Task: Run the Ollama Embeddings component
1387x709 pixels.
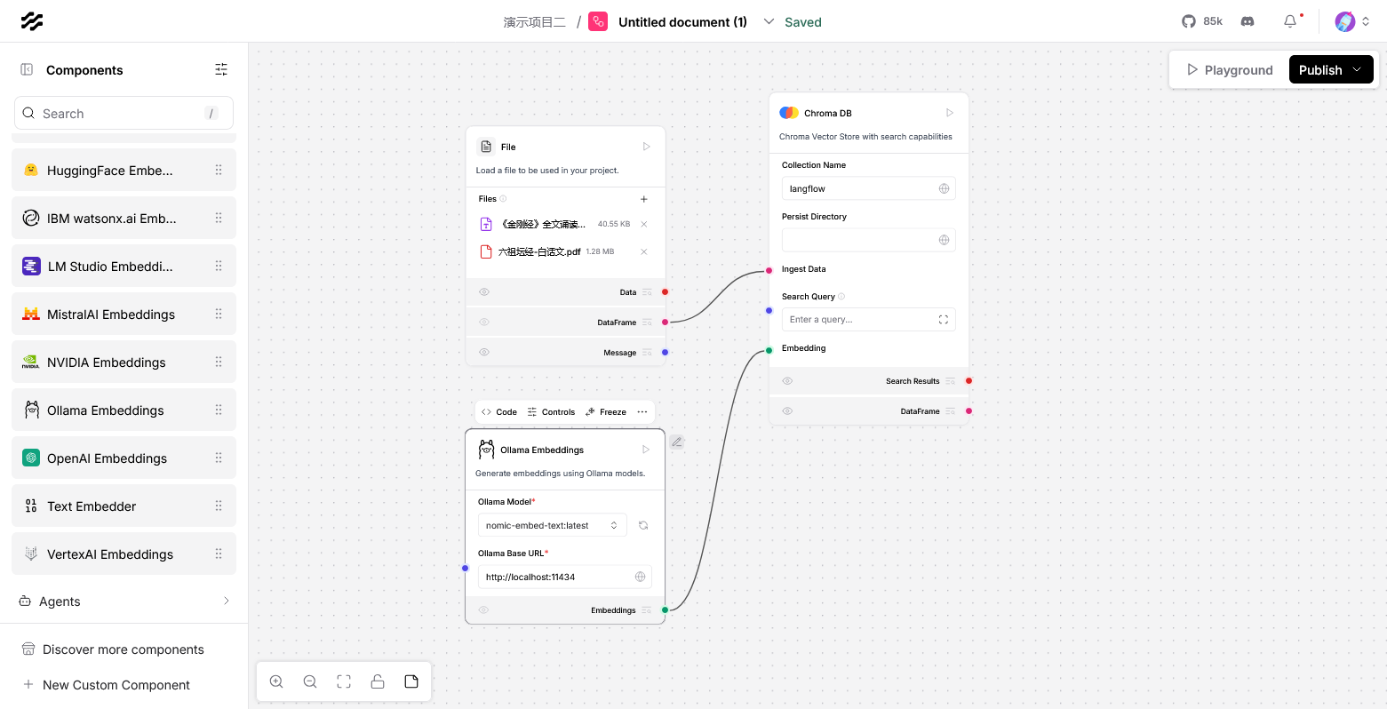Action: click(646, 450)
